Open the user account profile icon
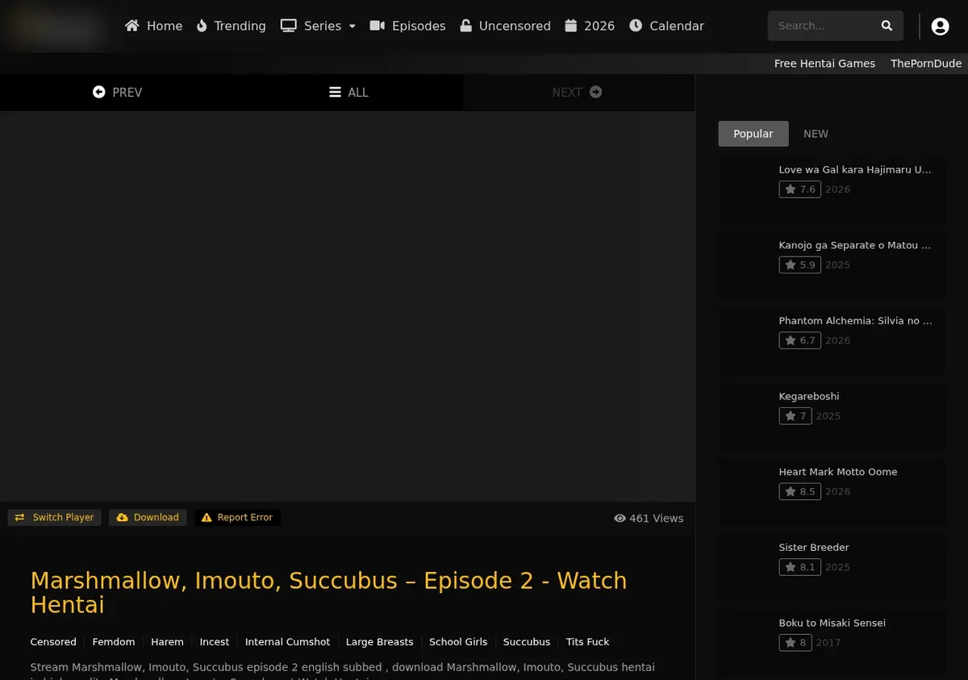Viewport: 968px width, 680px height. click(x=940, y=27)
